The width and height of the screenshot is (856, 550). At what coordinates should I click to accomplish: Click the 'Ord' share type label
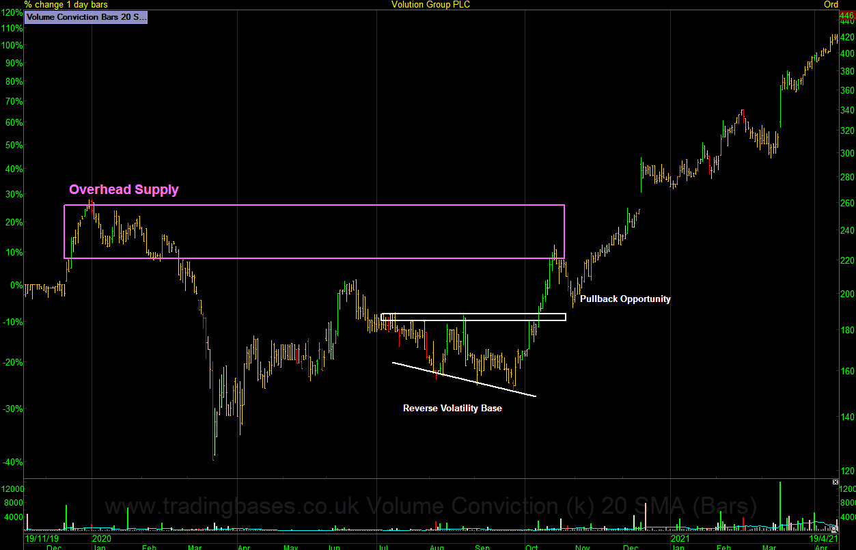point(831,5)
